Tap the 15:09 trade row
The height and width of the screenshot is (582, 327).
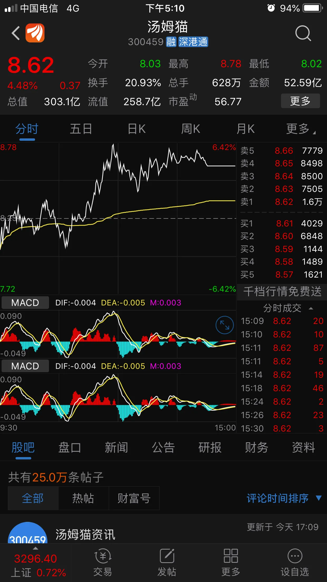282,321
